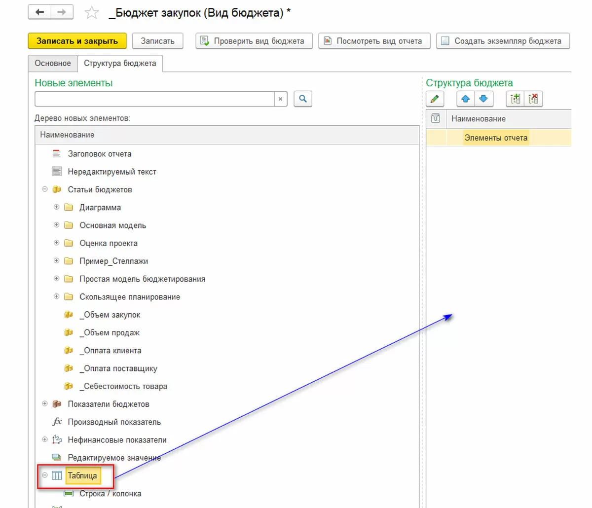The image size is (592, 508).
Task: Click the _Объем закупок item icon
Action: point(69,315)
